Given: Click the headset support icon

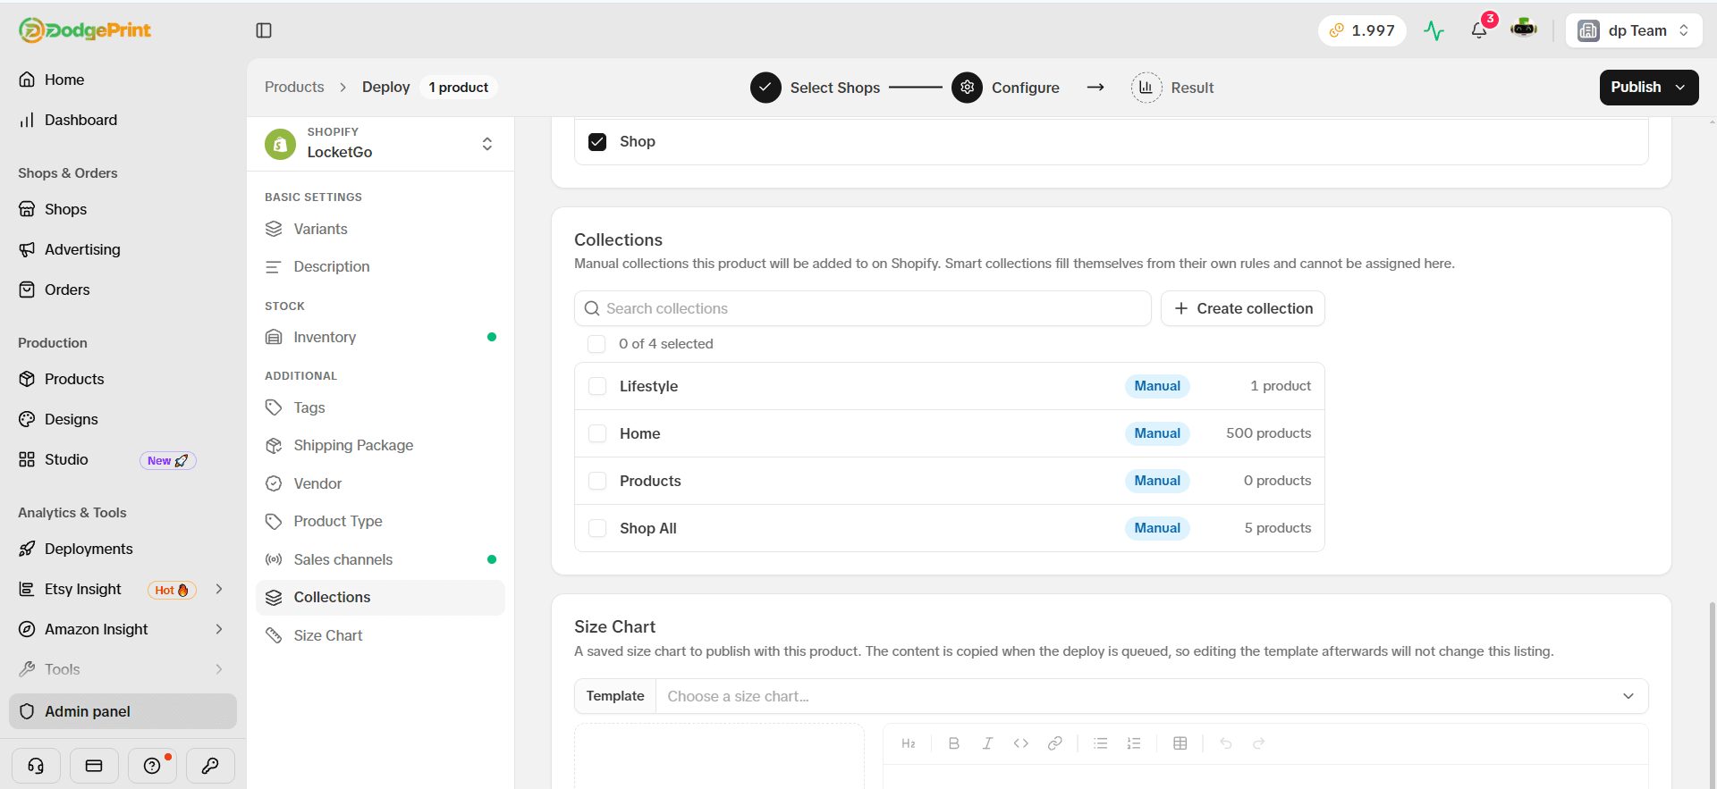Looking at the screenshot, I should 36,766.
